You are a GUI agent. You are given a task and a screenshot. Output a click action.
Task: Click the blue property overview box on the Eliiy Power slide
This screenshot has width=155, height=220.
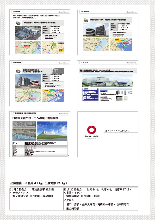click(90, 94)
